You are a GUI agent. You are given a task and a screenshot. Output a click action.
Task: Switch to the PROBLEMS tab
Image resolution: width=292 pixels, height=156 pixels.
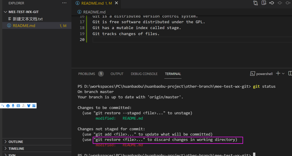(x=87, y=74)
